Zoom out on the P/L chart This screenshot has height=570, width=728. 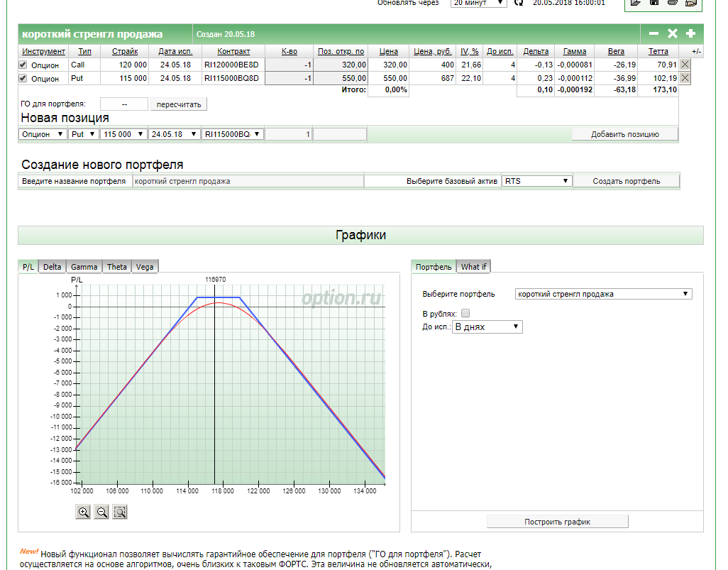click(x=101, y=512)
